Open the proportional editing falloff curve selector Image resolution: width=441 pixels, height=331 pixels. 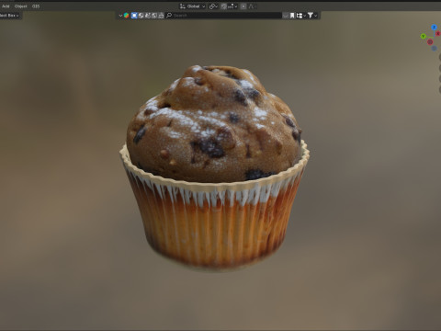(x=252, y=6)
